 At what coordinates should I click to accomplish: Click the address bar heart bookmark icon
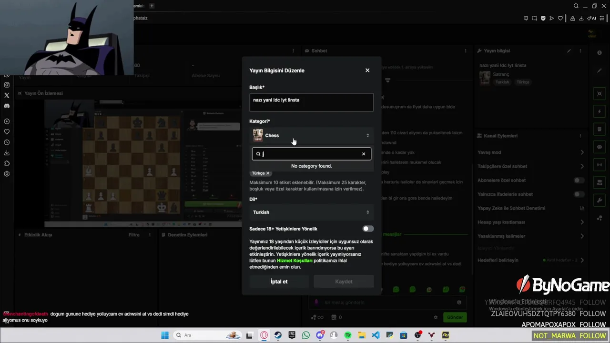[x=560, y=18]
